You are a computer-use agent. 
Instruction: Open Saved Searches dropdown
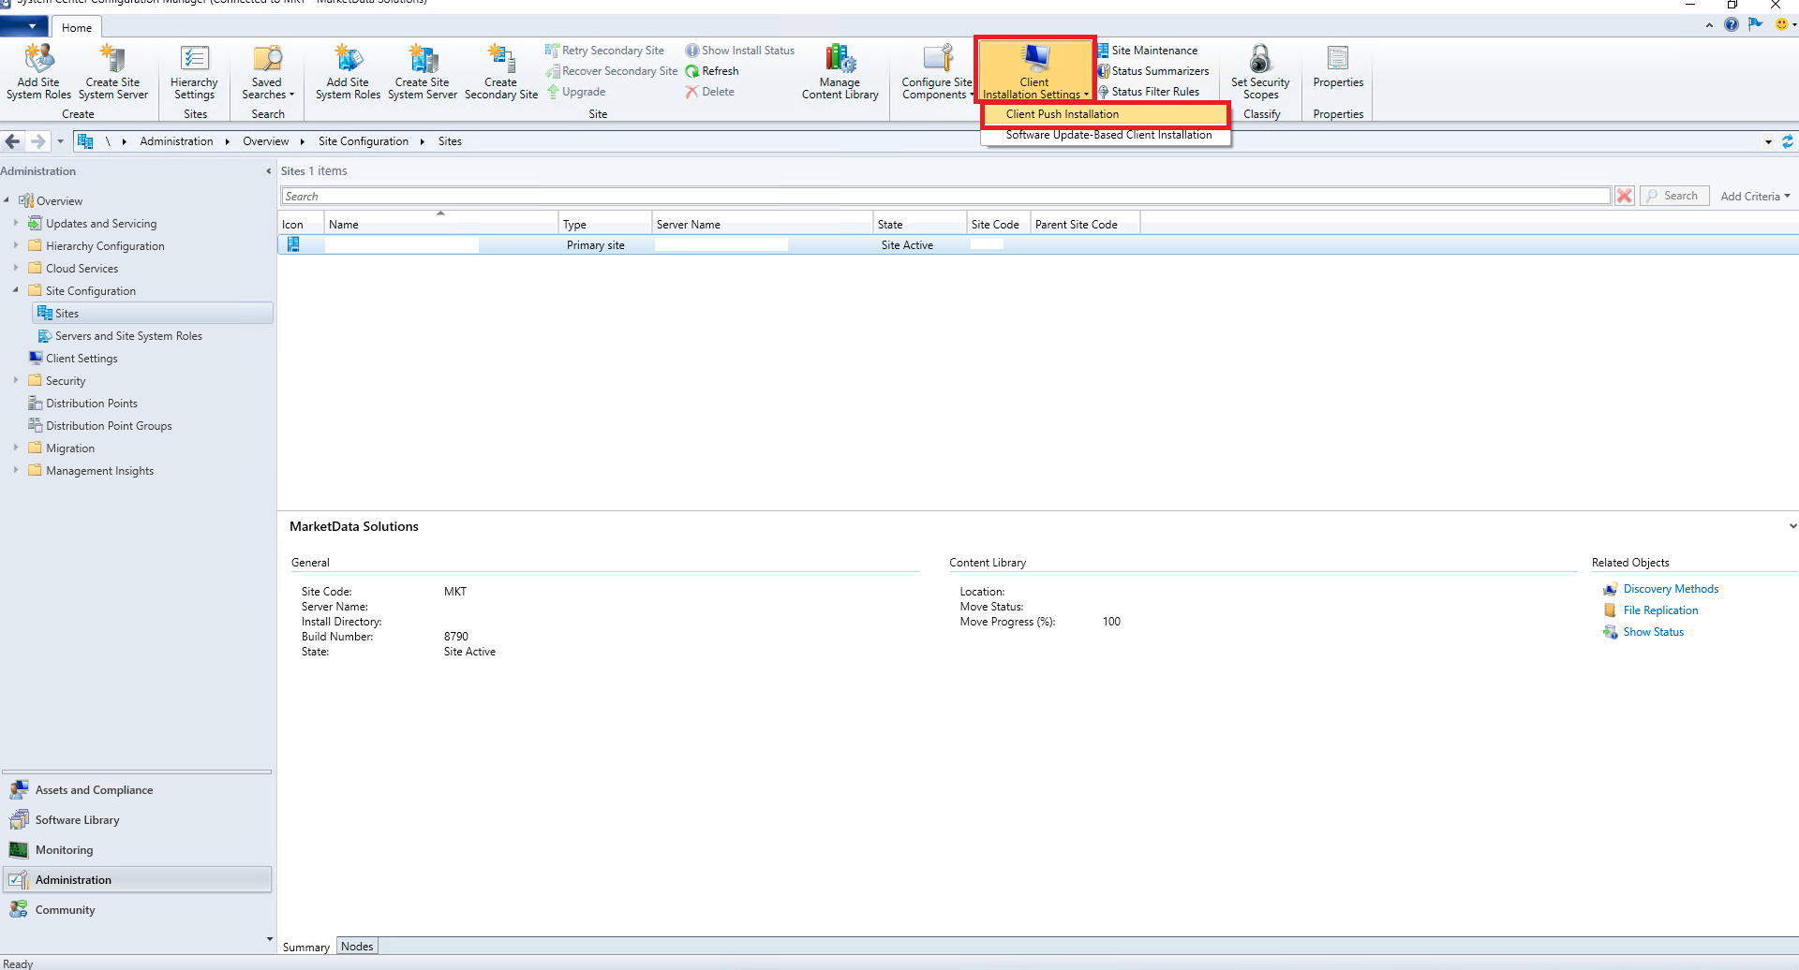267,72
